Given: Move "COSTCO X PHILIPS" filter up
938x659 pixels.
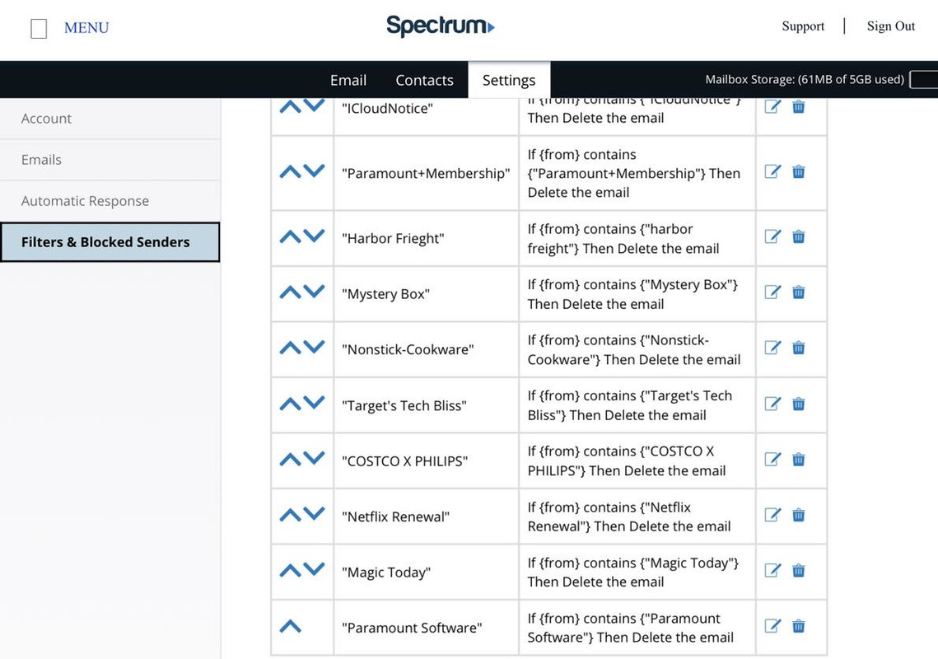Looking at the screenshot, I should 290,460.
